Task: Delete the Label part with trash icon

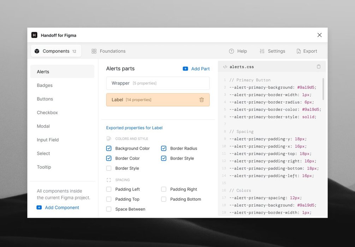Action: coord(201,100)
